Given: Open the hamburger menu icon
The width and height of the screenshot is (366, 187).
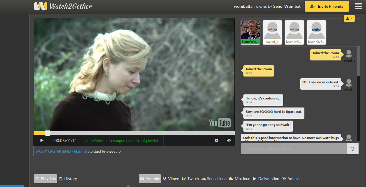Looking at the screenshot, I should click(358, 6).
